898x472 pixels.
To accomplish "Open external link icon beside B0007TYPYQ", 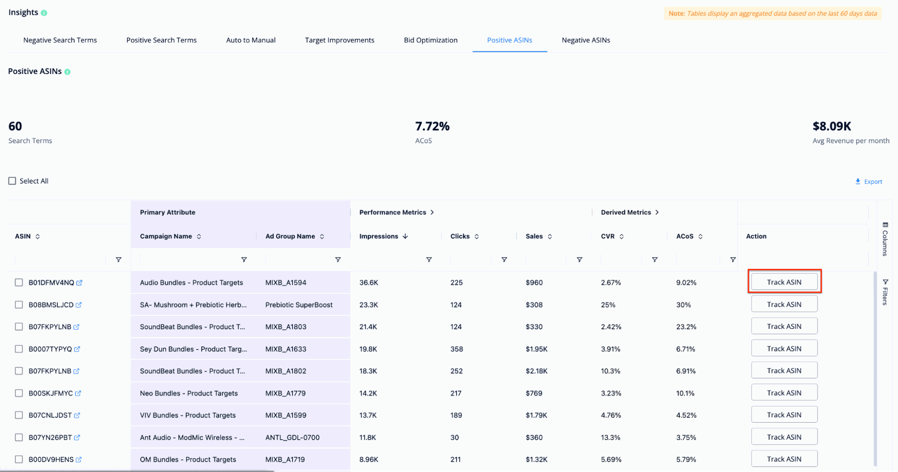I will 77,349.
